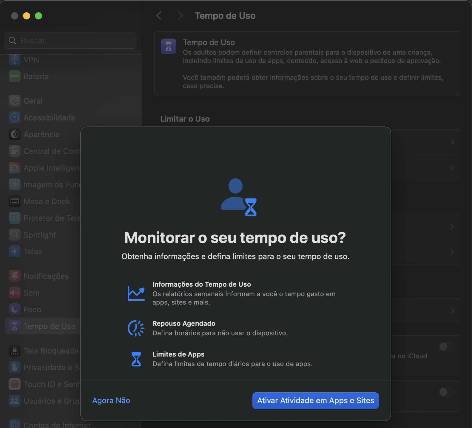
Task: Click Ativar Atividade em Apps e Sites
Action: [316, 401]
